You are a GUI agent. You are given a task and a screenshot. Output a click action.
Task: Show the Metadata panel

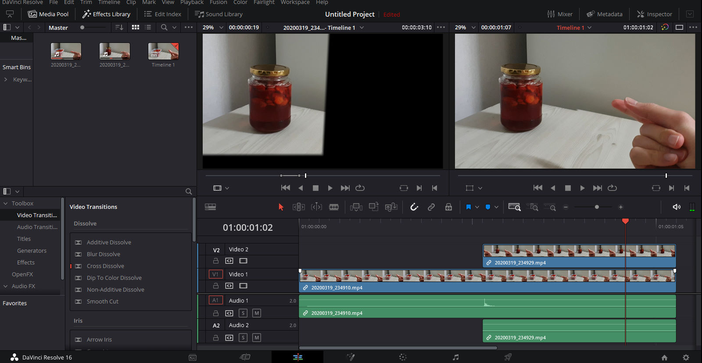[604, 14]
